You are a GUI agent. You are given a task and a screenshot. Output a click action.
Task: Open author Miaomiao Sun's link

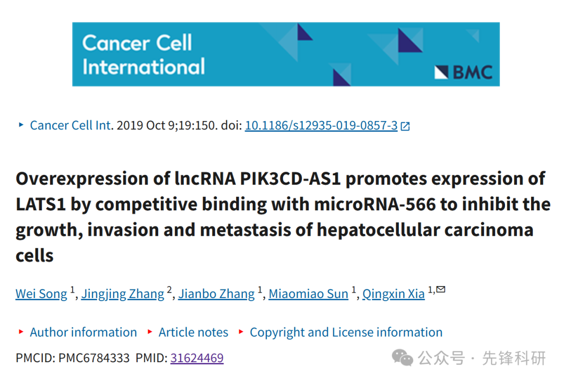pyautogui.click(x=308, y=294)
